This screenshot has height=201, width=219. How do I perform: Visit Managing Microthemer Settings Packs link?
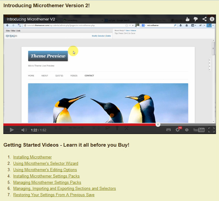[x=47, y=183]
